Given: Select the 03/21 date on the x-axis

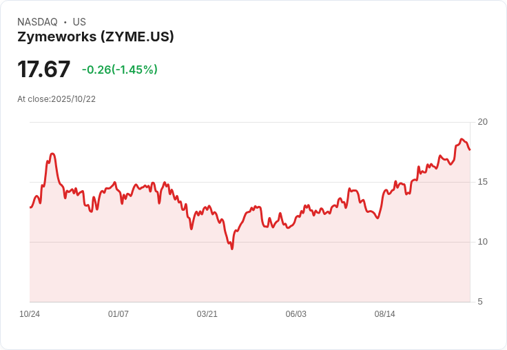Looking at the screenshot, I should pos(207,314).
